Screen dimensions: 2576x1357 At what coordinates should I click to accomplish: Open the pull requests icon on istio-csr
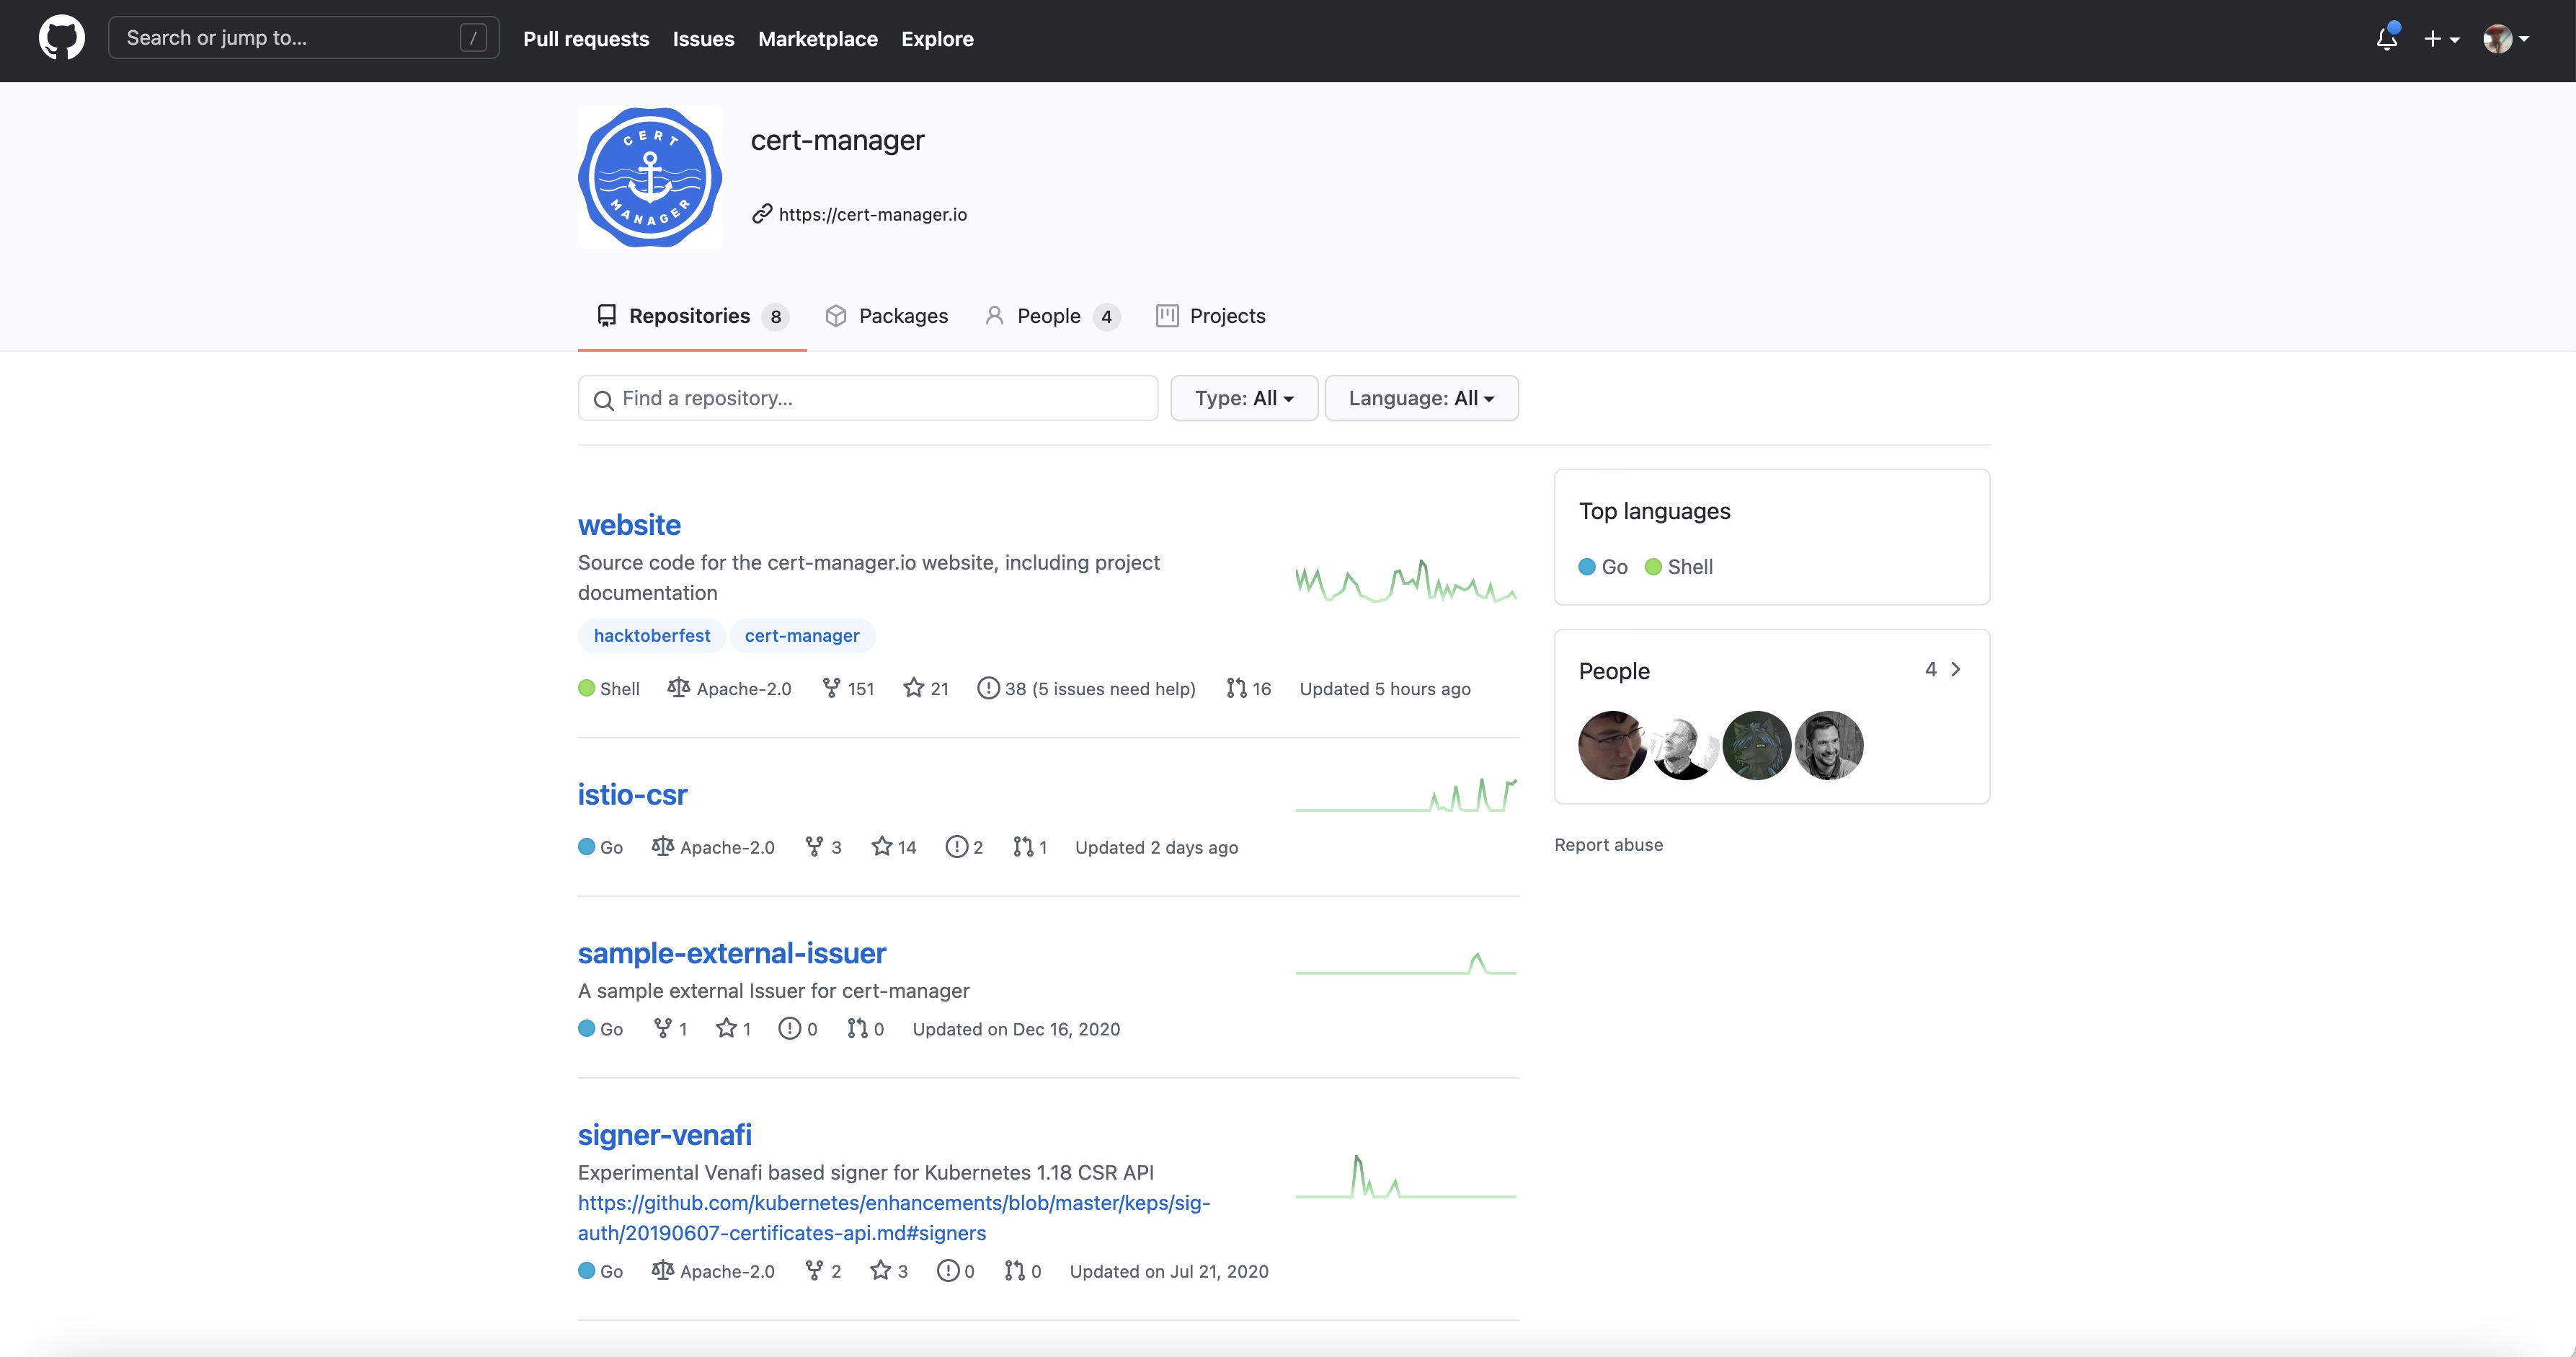click(1022, 846)
